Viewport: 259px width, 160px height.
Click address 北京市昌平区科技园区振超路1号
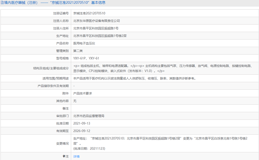pyautogui.click(x=96, y=28)
